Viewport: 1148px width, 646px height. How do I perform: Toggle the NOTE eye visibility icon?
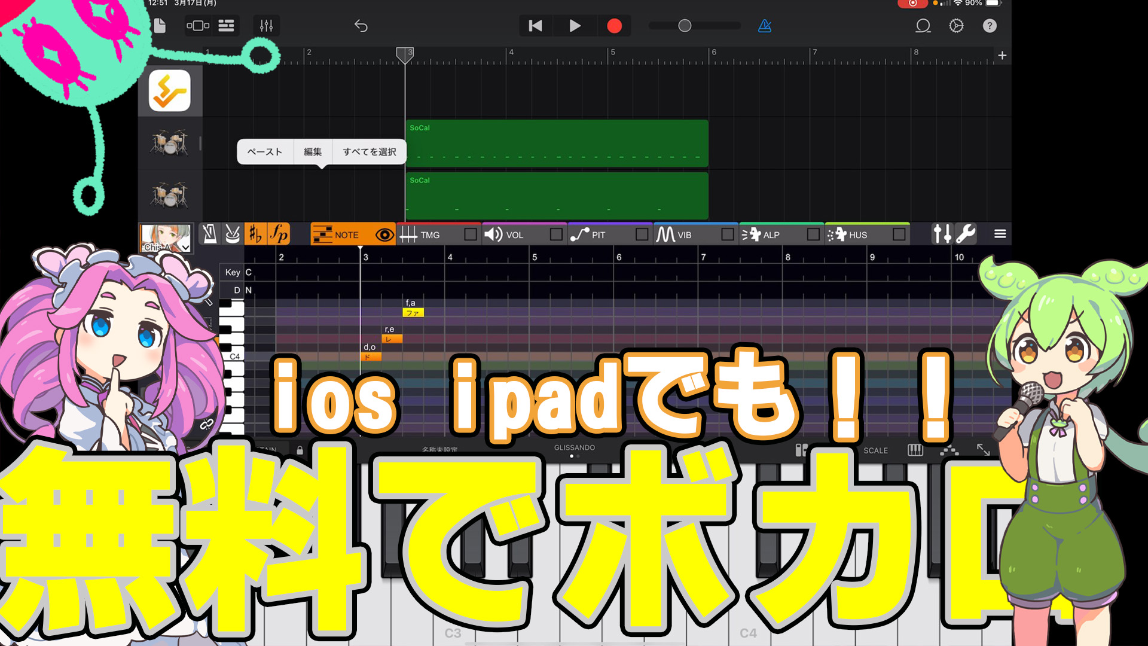[x=384, y=235]
